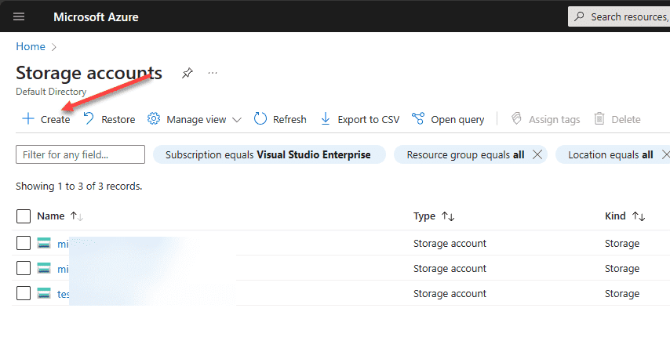The width and height of the screenshot is (670, 348).
Task: Click the Open query label
Action: point(457,120)
